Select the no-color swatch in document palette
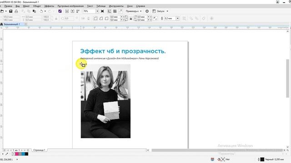Screen dimensions: 291x163 click(x=13, y=154)
